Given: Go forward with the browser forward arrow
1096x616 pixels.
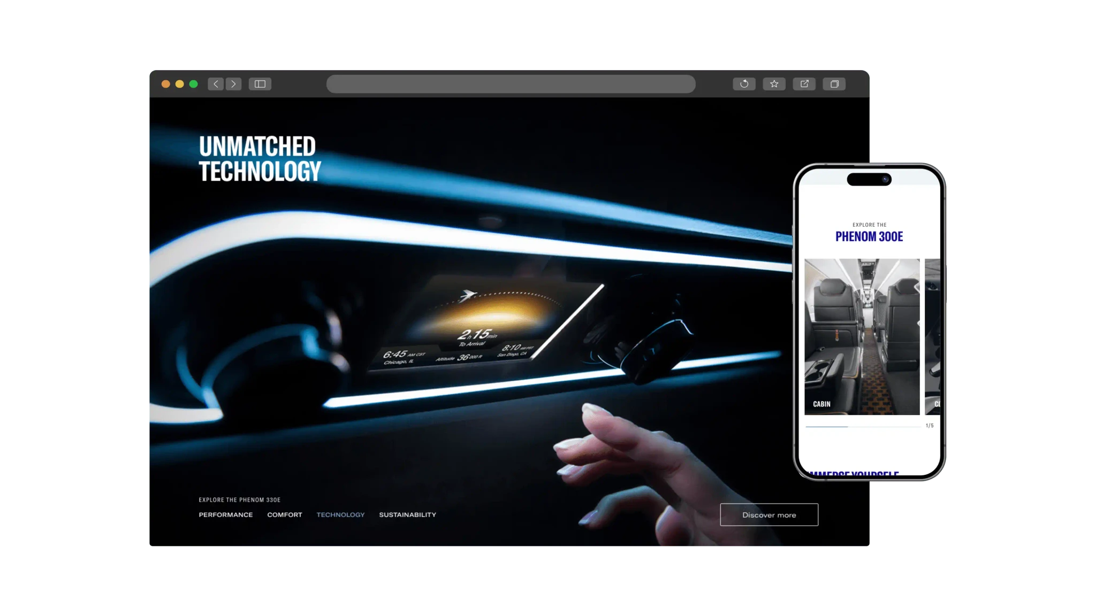Looking at the screenshot, I should [234, 84].
